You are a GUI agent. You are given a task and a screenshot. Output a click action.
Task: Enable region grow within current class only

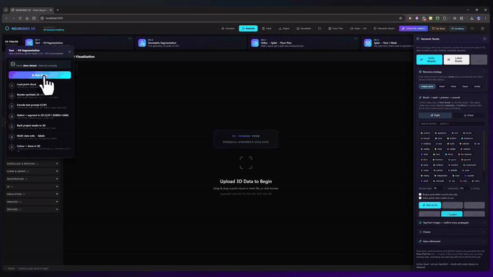[420, 195]
